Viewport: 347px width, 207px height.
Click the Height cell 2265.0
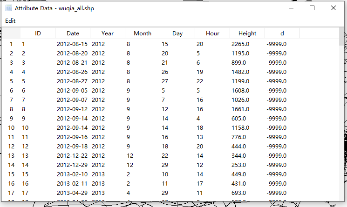click(x=241, y=44)
